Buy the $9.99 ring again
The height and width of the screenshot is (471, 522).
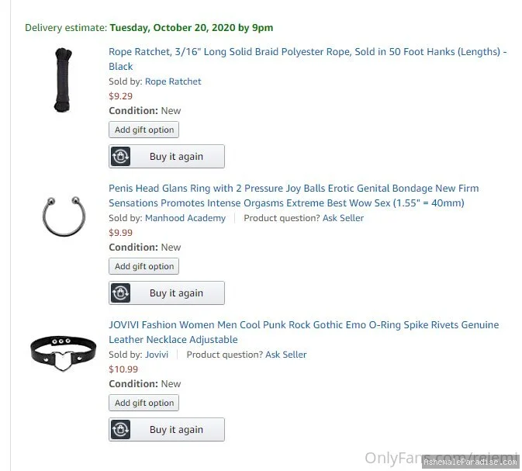click(167, 293)
